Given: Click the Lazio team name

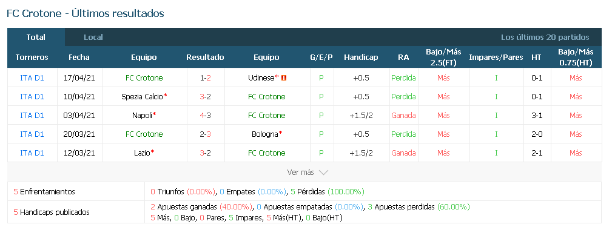Looking at the screenshot, I should [x=142, y=153].
